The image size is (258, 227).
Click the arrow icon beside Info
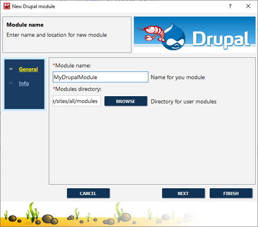pyautogui.click(x=11, y=83)
